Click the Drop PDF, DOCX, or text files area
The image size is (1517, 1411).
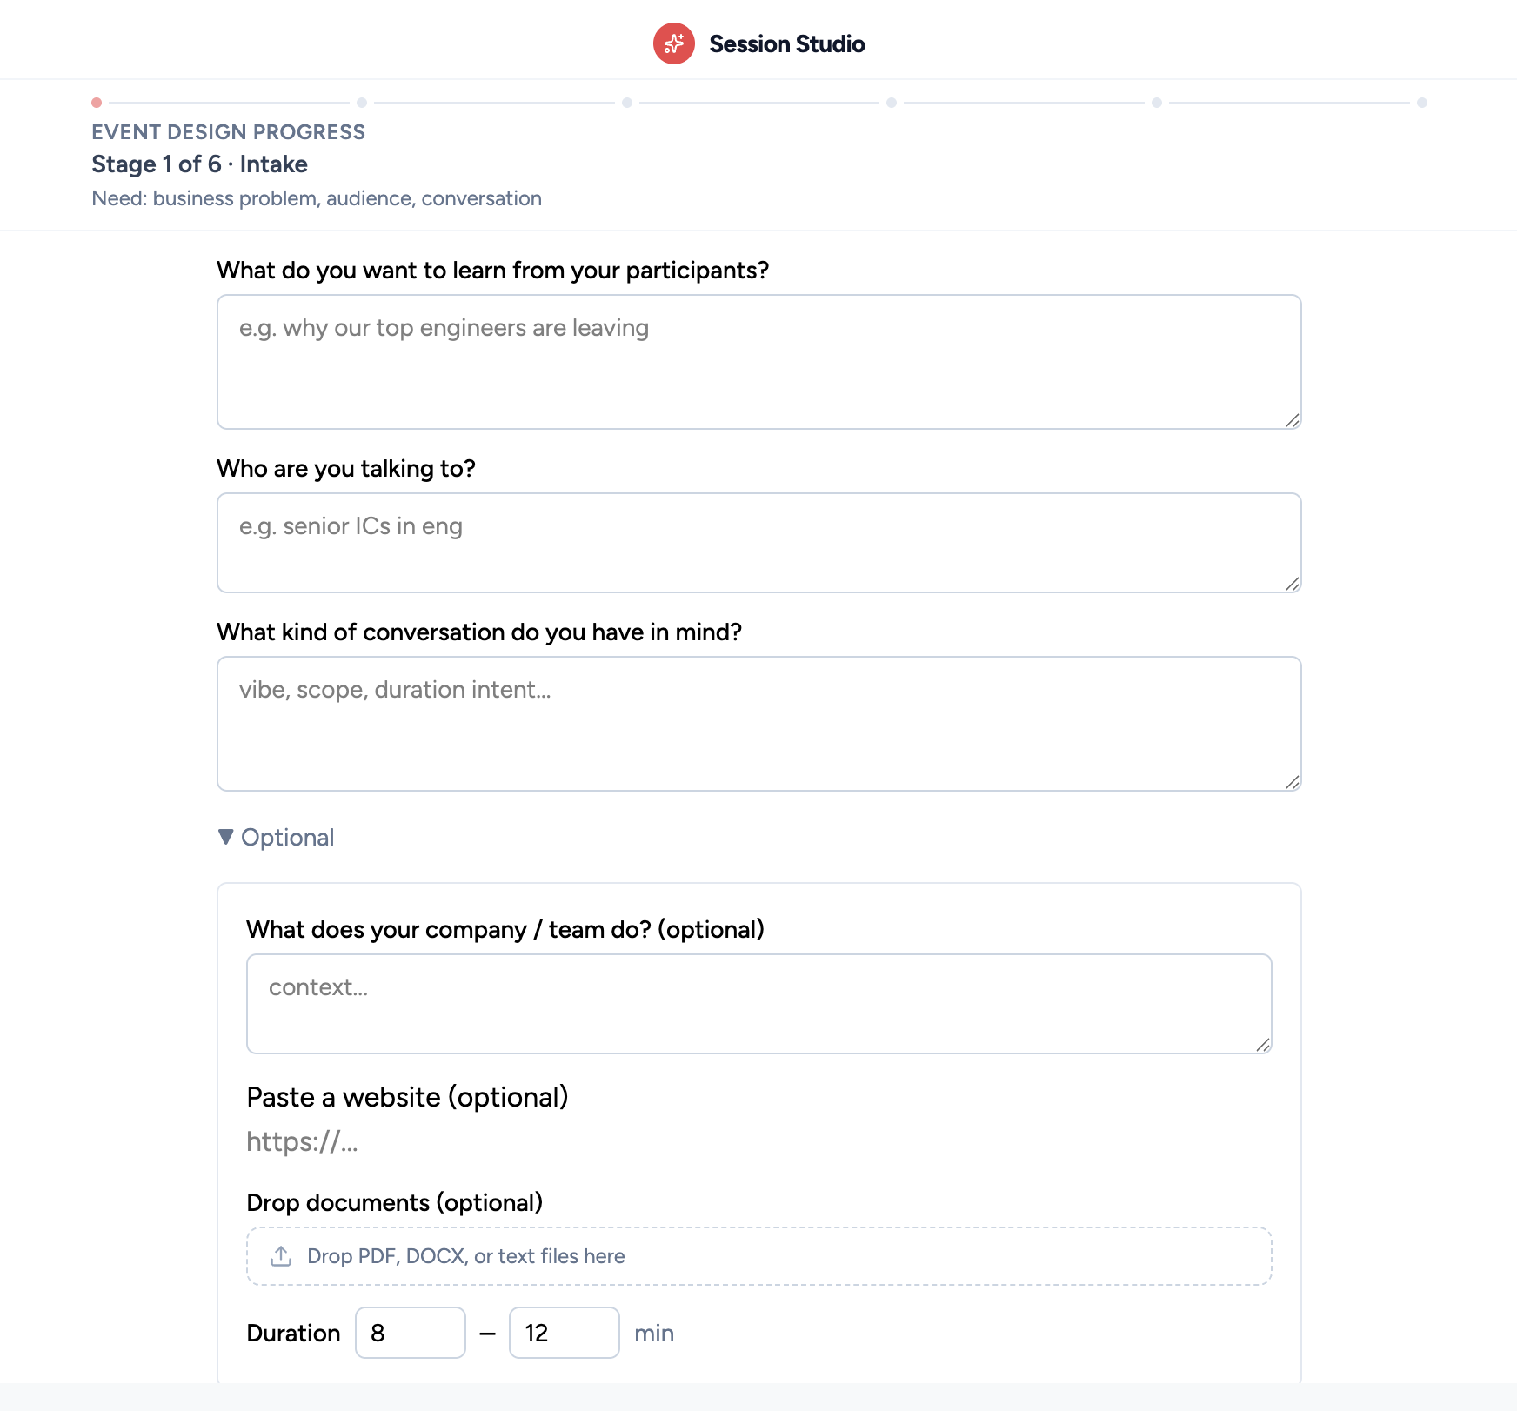(x=758, y=1256)
